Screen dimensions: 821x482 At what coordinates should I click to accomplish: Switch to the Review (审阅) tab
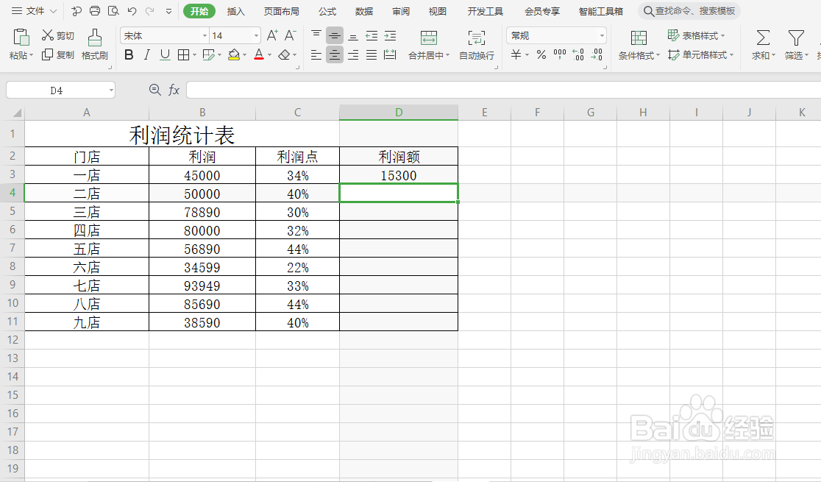[400, 11]
